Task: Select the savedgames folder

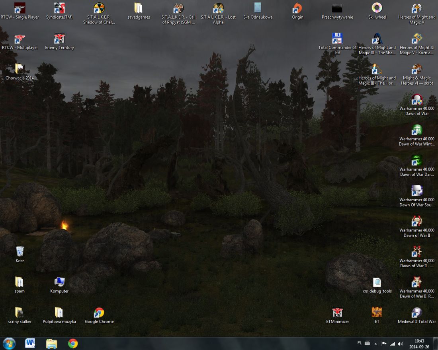Action: [x=139, y=8]
